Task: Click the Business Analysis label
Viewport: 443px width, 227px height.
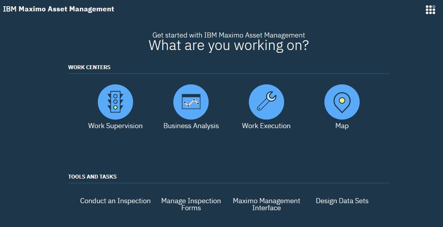Action: point(191,126)
